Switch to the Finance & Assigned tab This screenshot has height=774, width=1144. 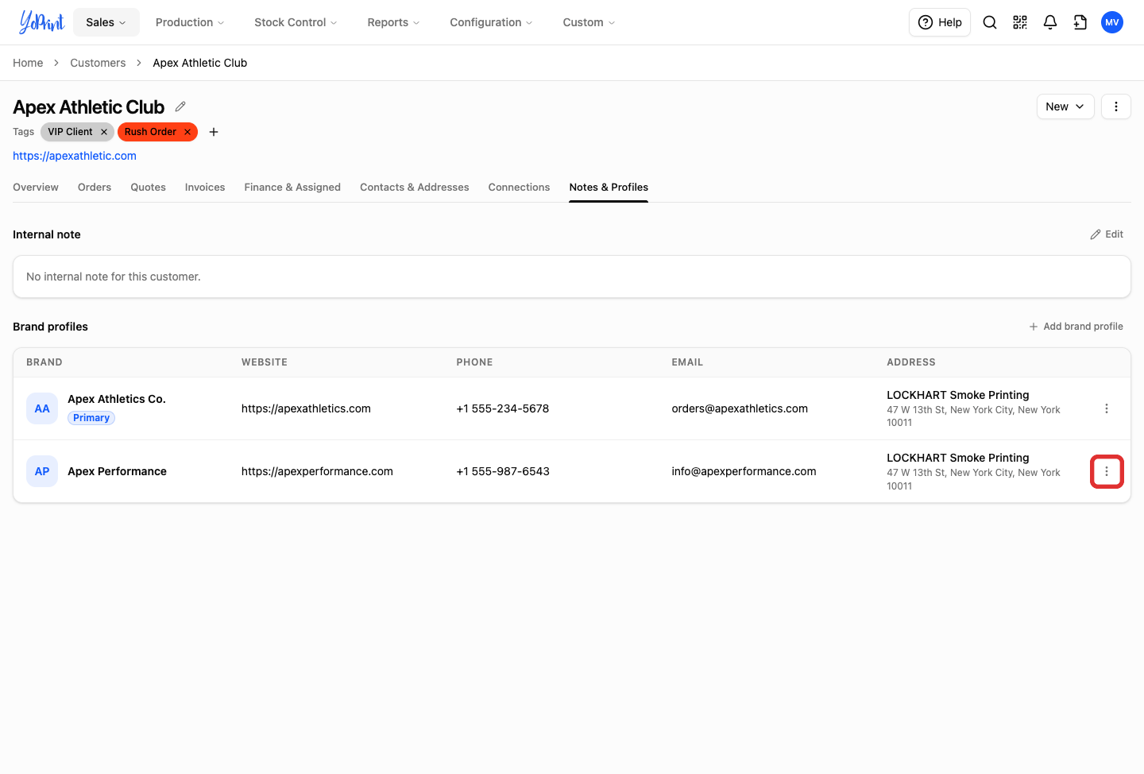coord(292,188)
